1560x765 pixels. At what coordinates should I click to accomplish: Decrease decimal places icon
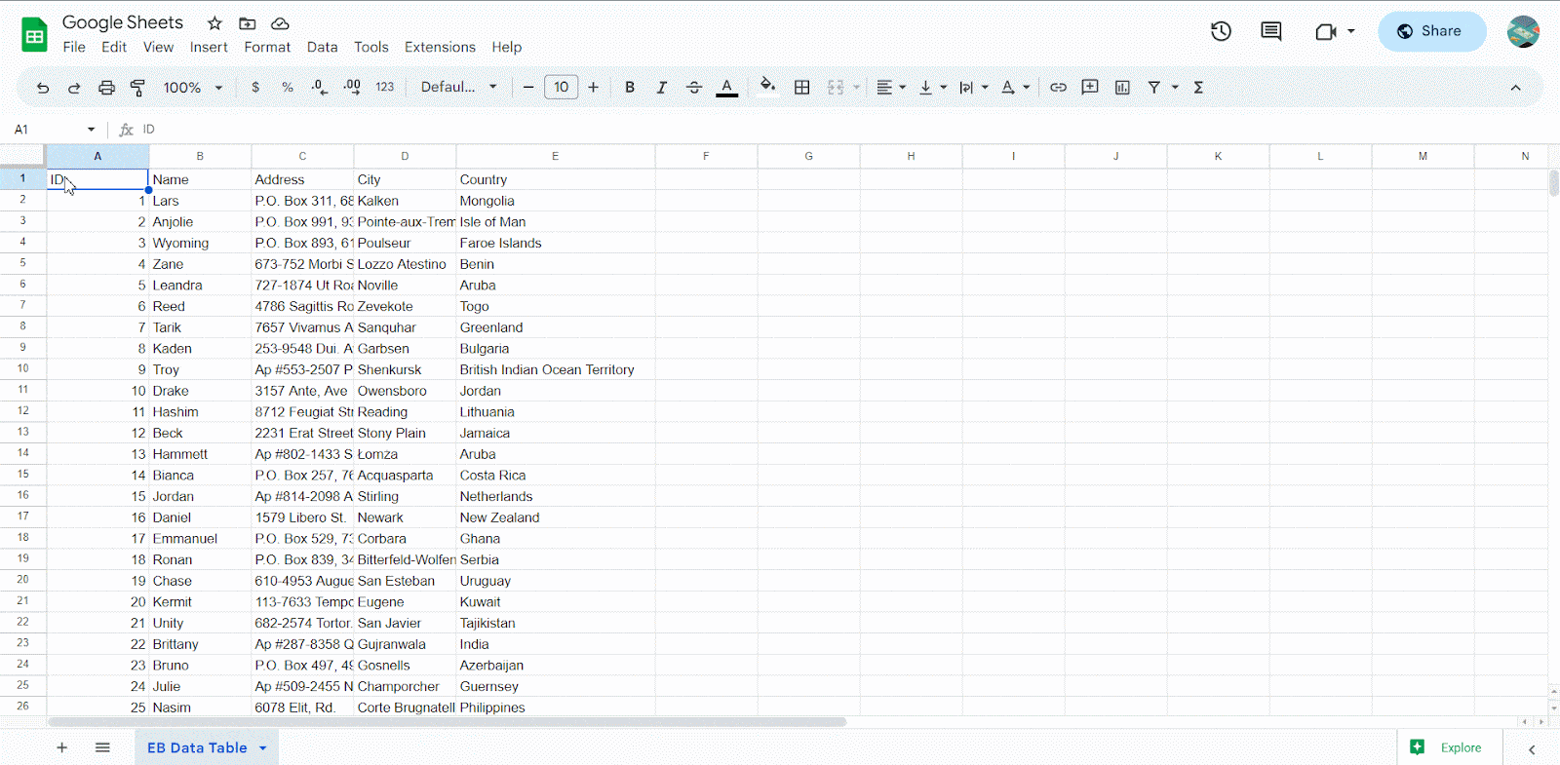point(320,88)
